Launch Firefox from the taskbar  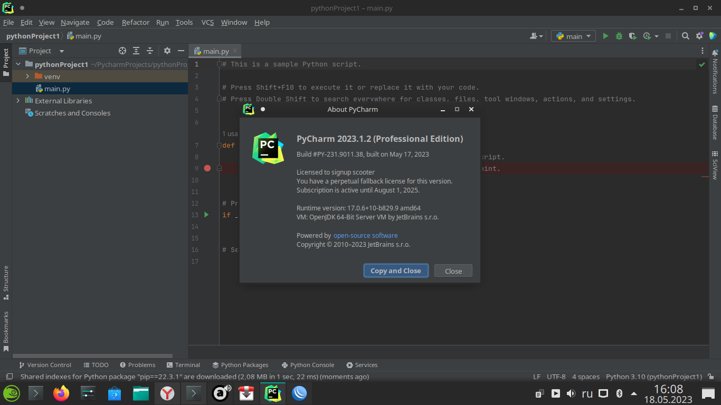[x=61, y=393]
